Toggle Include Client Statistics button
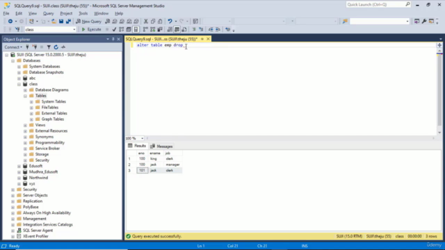 click(160, 29)
